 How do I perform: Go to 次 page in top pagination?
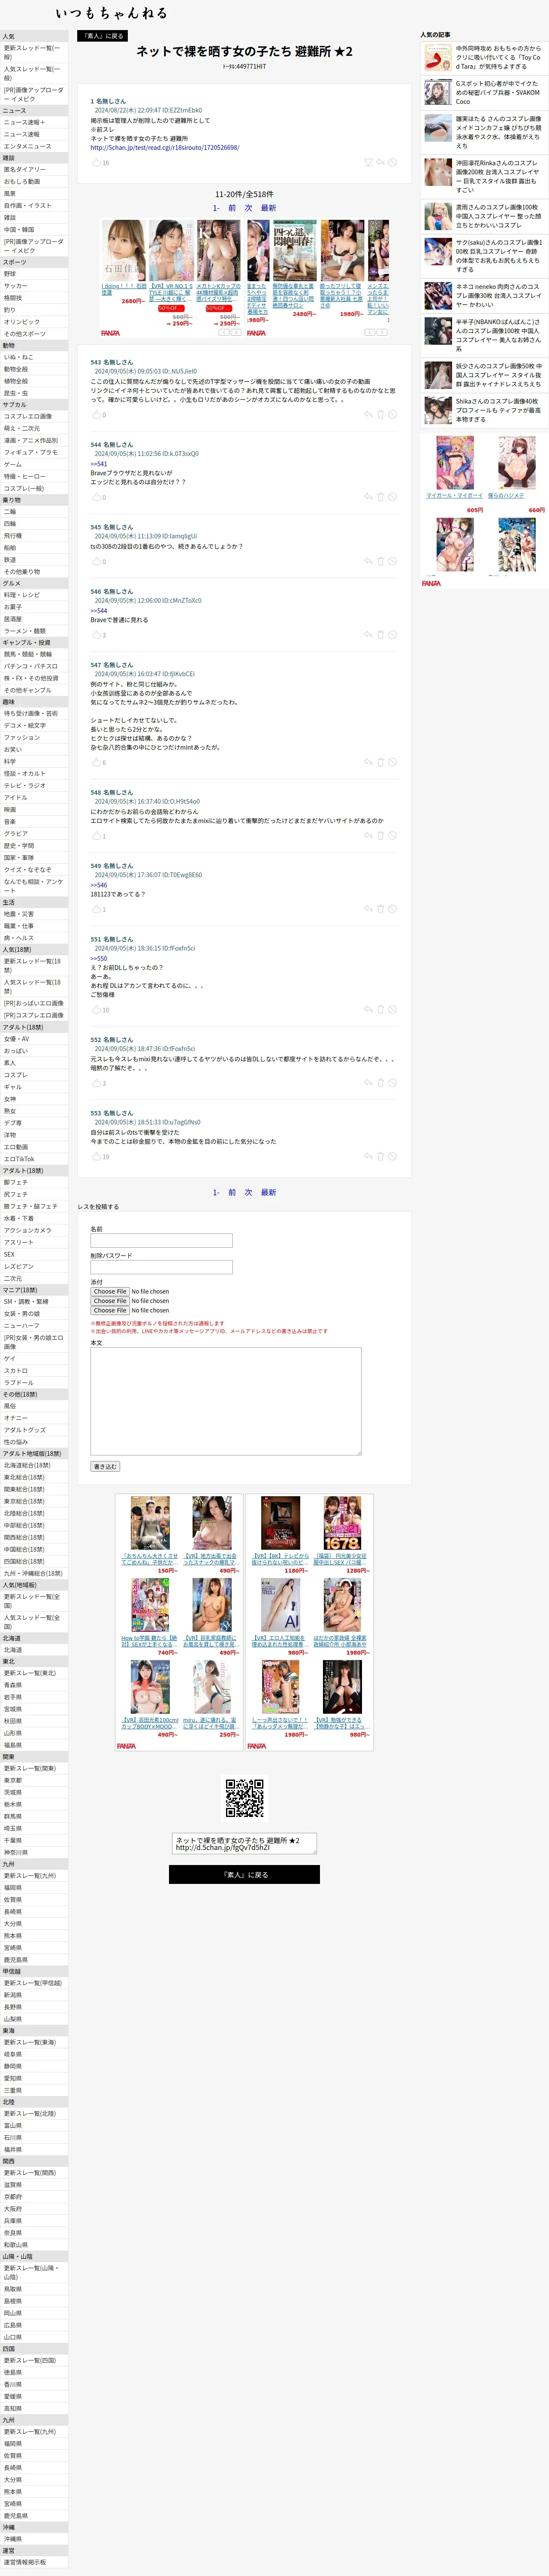pos(248,208)
